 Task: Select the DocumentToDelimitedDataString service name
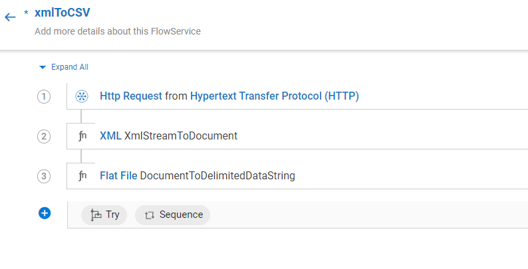(x=217, y=175)
